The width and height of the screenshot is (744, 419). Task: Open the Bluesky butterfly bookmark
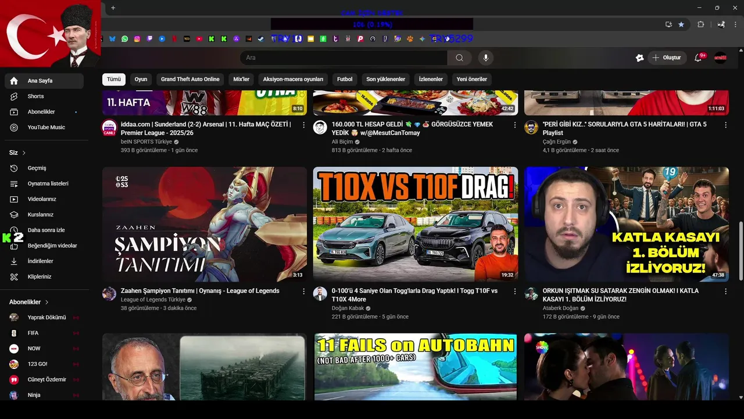coord(112,39)
